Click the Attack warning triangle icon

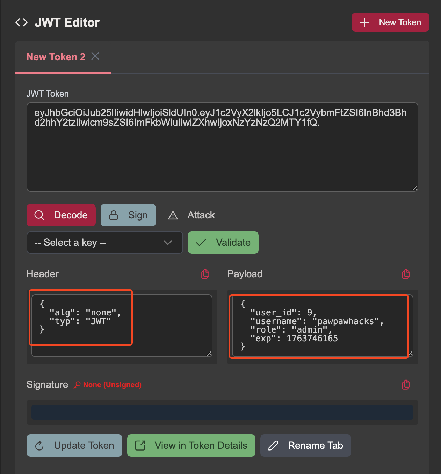click(x=173, y=215)
